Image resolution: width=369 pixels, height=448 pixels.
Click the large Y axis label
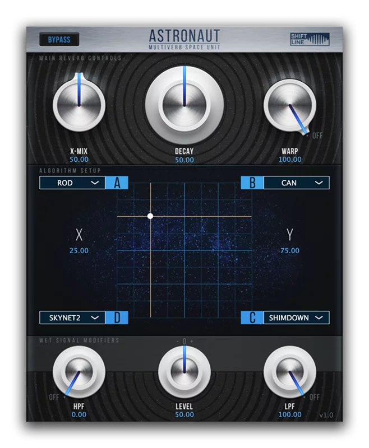click(x=290, y=235)
